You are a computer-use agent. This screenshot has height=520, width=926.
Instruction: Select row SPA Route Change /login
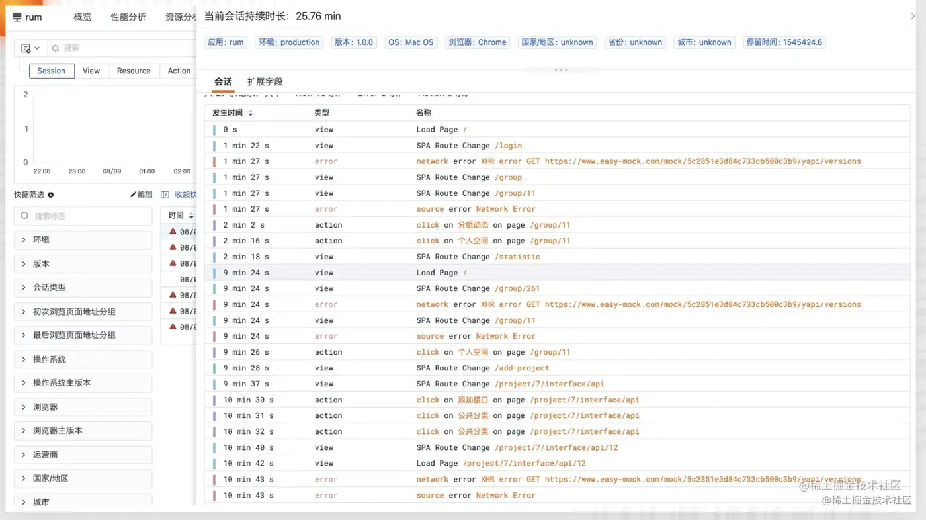point(557,146)
